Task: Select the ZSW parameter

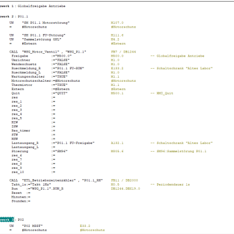Action: (14, 127)
